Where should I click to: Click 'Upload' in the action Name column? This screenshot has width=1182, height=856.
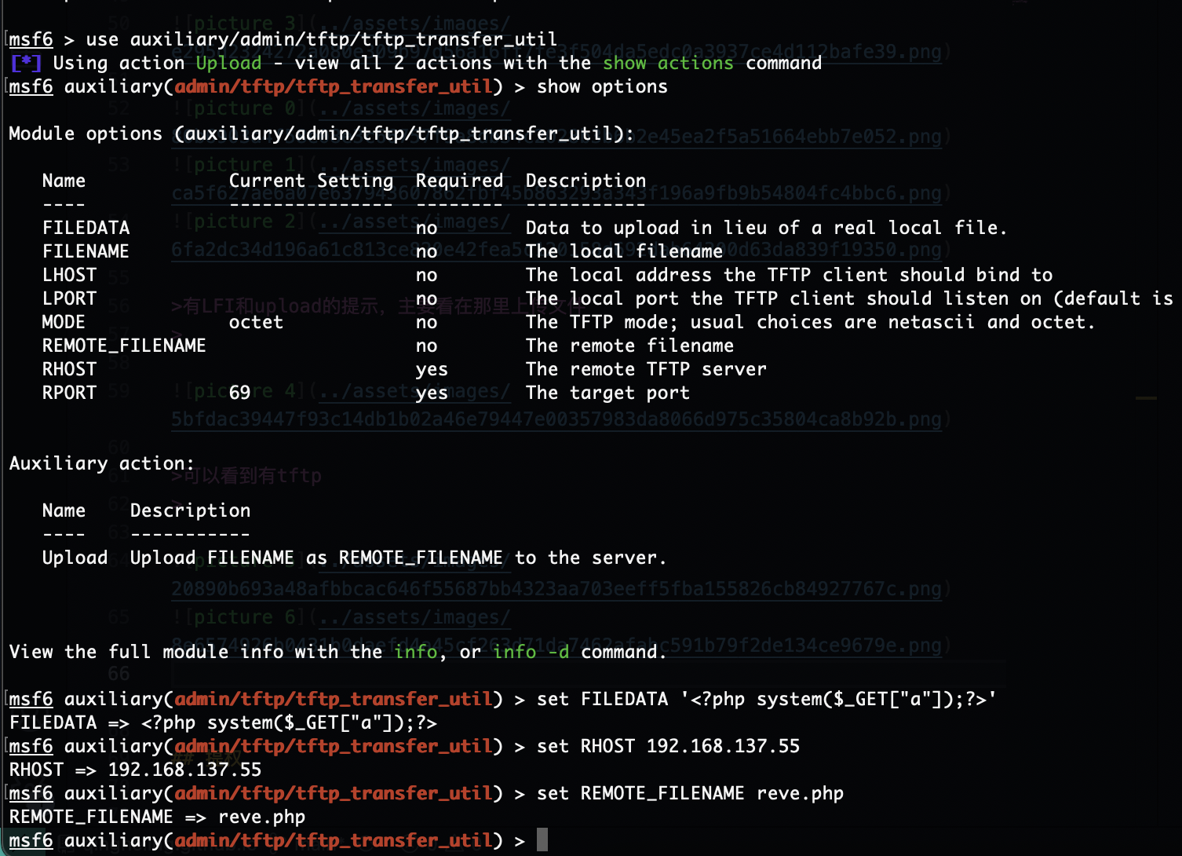75,558
